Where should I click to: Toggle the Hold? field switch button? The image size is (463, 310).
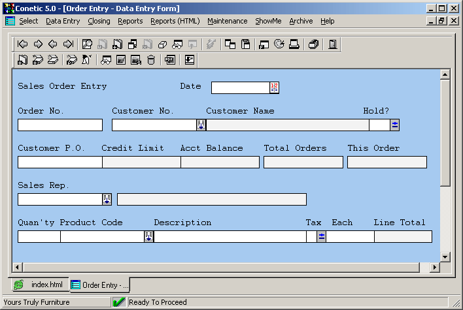[x=394, y=125]
